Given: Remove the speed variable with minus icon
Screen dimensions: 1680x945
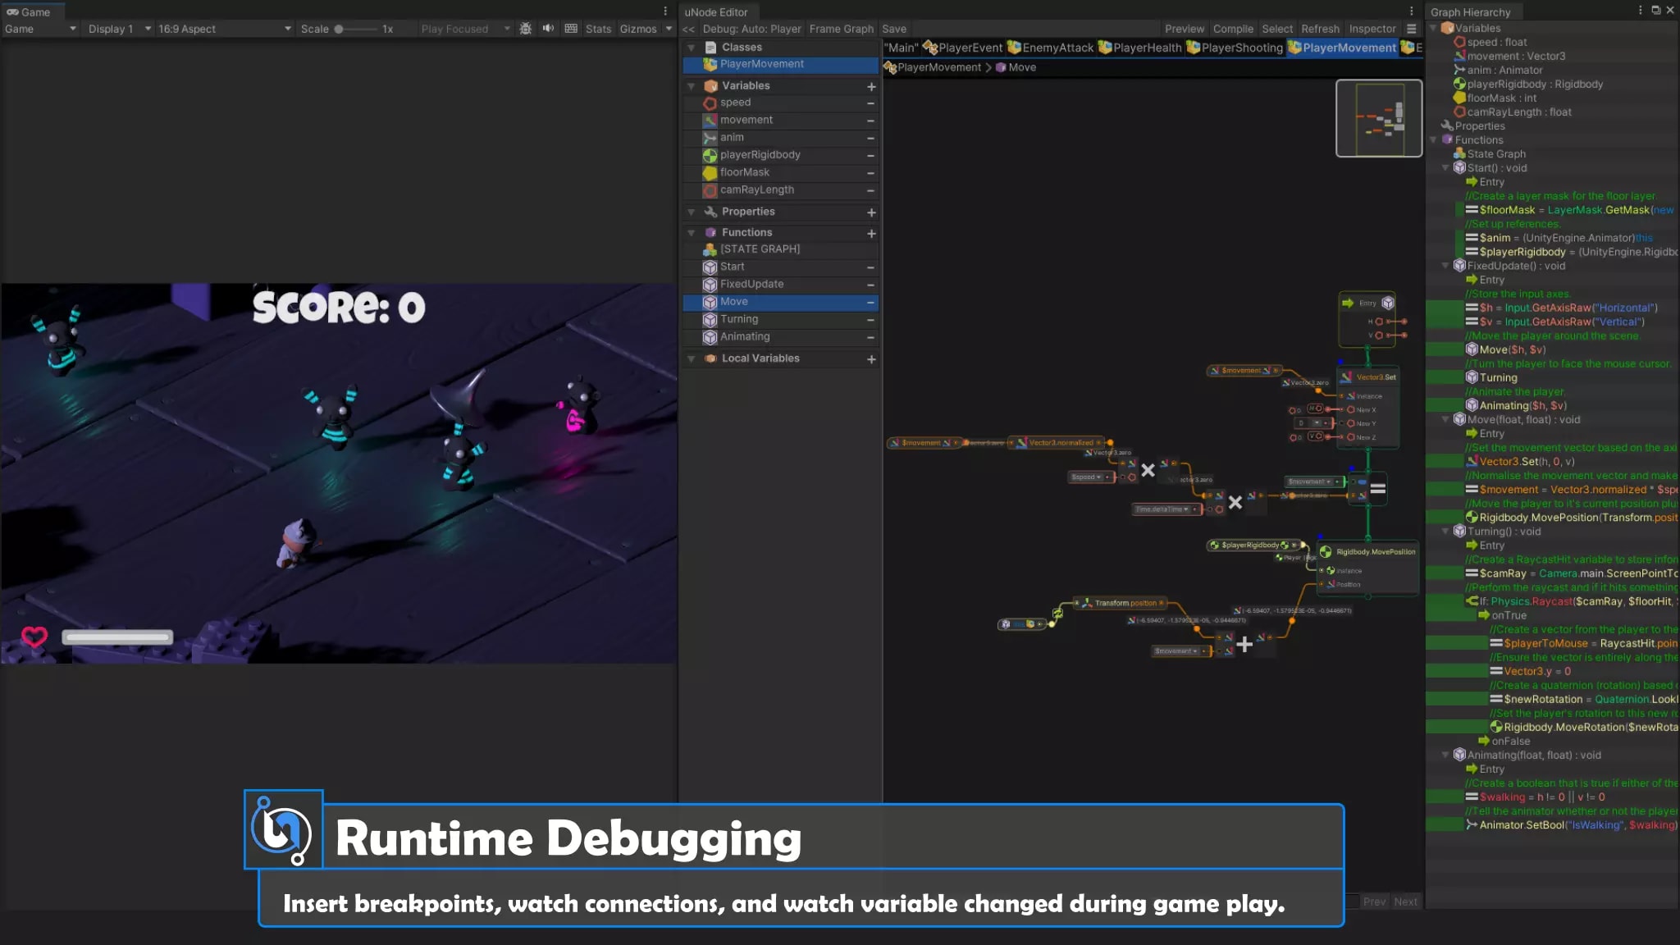Looking at the screenshot, I should click(870, 103).
